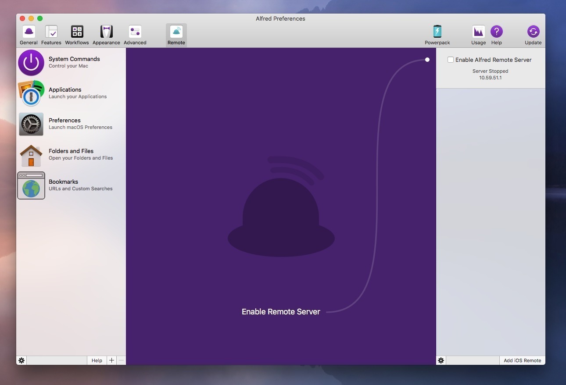Switch to the Features section
The height and width of the screenshot is (385, 566).
coord(51,35)
